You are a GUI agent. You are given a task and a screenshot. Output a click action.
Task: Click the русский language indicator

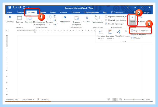point(45,100)
